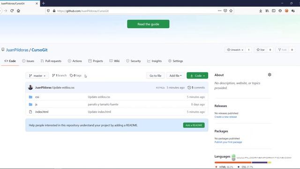The image size is (300, 169).
Task: Open the css folder
Action: click(x=37, y=97)
